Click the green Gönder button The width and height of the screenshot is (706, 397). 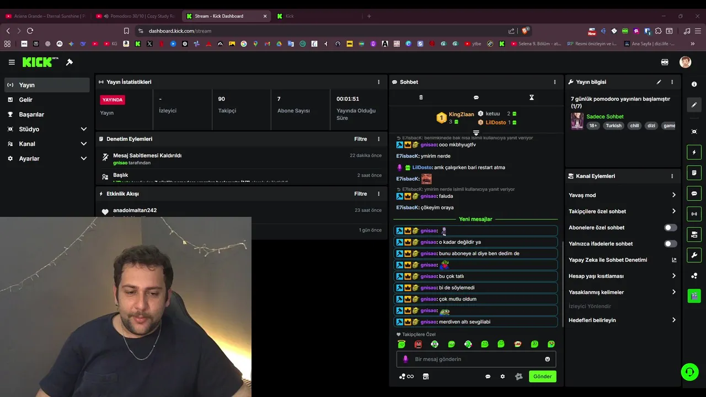[542, 377]
